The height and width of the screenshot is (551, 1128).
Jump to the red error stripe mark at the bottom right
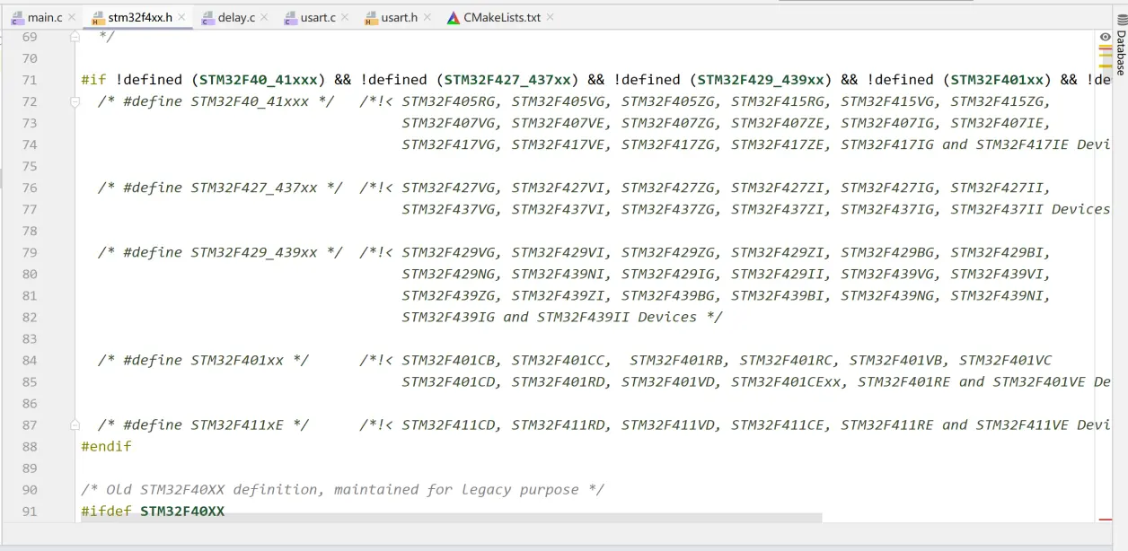click(1105, 520)
